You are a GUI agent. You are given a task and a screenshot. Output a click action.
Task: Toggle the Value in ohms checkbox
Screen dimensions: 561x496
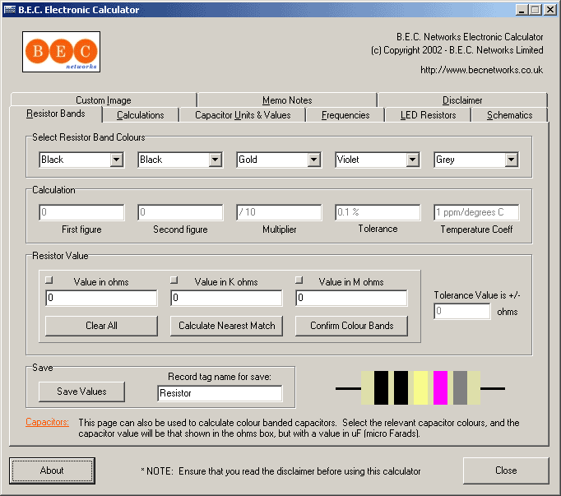click(49, 281)
